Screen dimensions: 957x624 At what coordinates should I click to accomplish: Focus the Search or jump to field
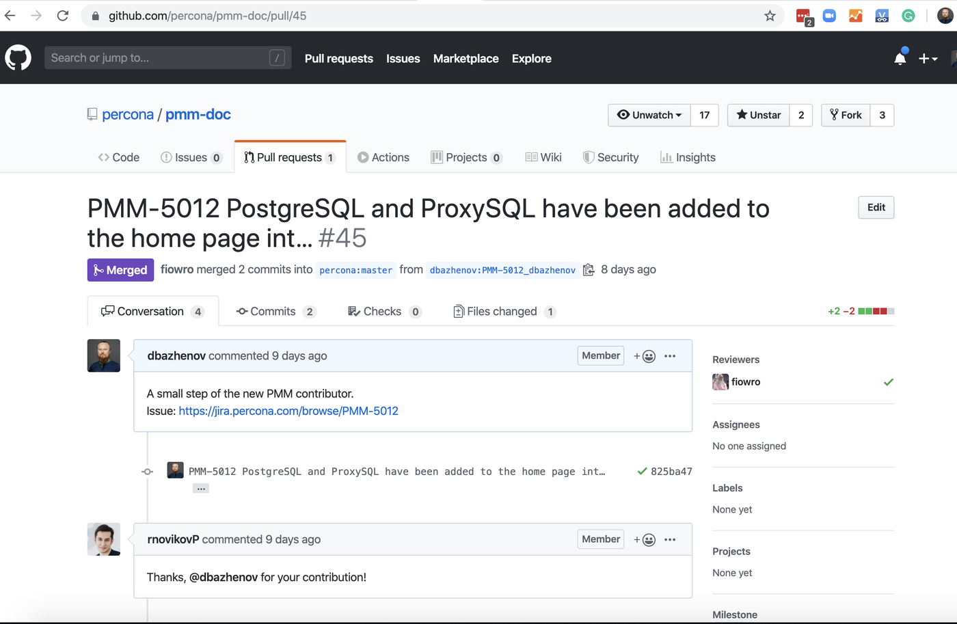tap(167, 57)
